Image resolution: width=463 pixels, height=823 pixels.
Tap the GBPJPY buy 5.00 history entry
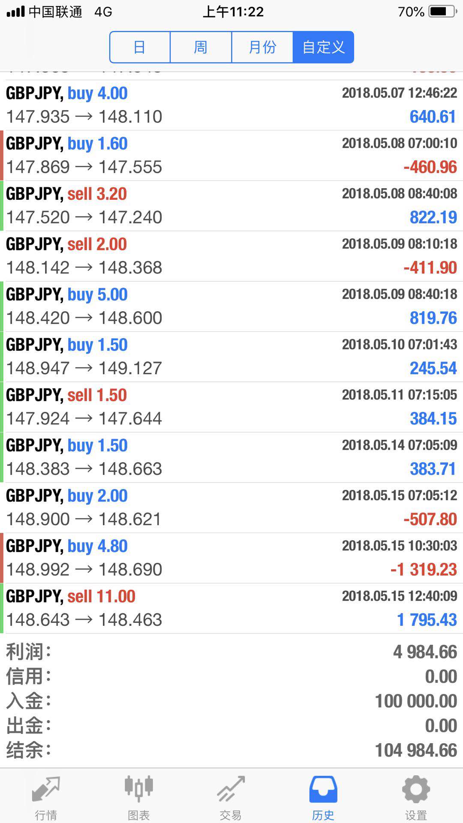[231, 306]
